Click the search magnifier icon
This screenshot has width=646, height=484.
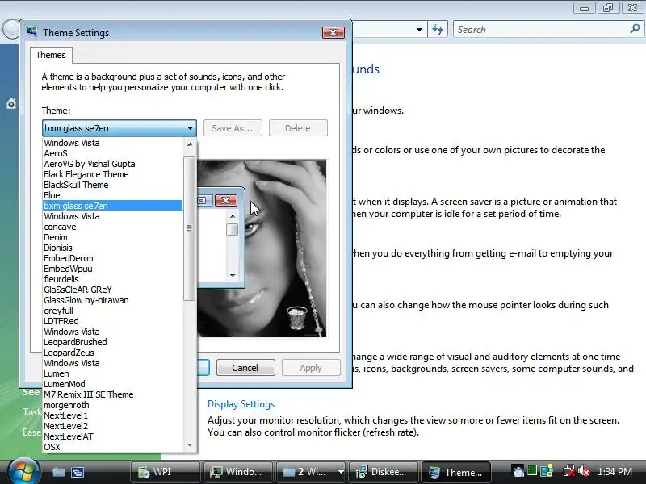pos(635,29)
